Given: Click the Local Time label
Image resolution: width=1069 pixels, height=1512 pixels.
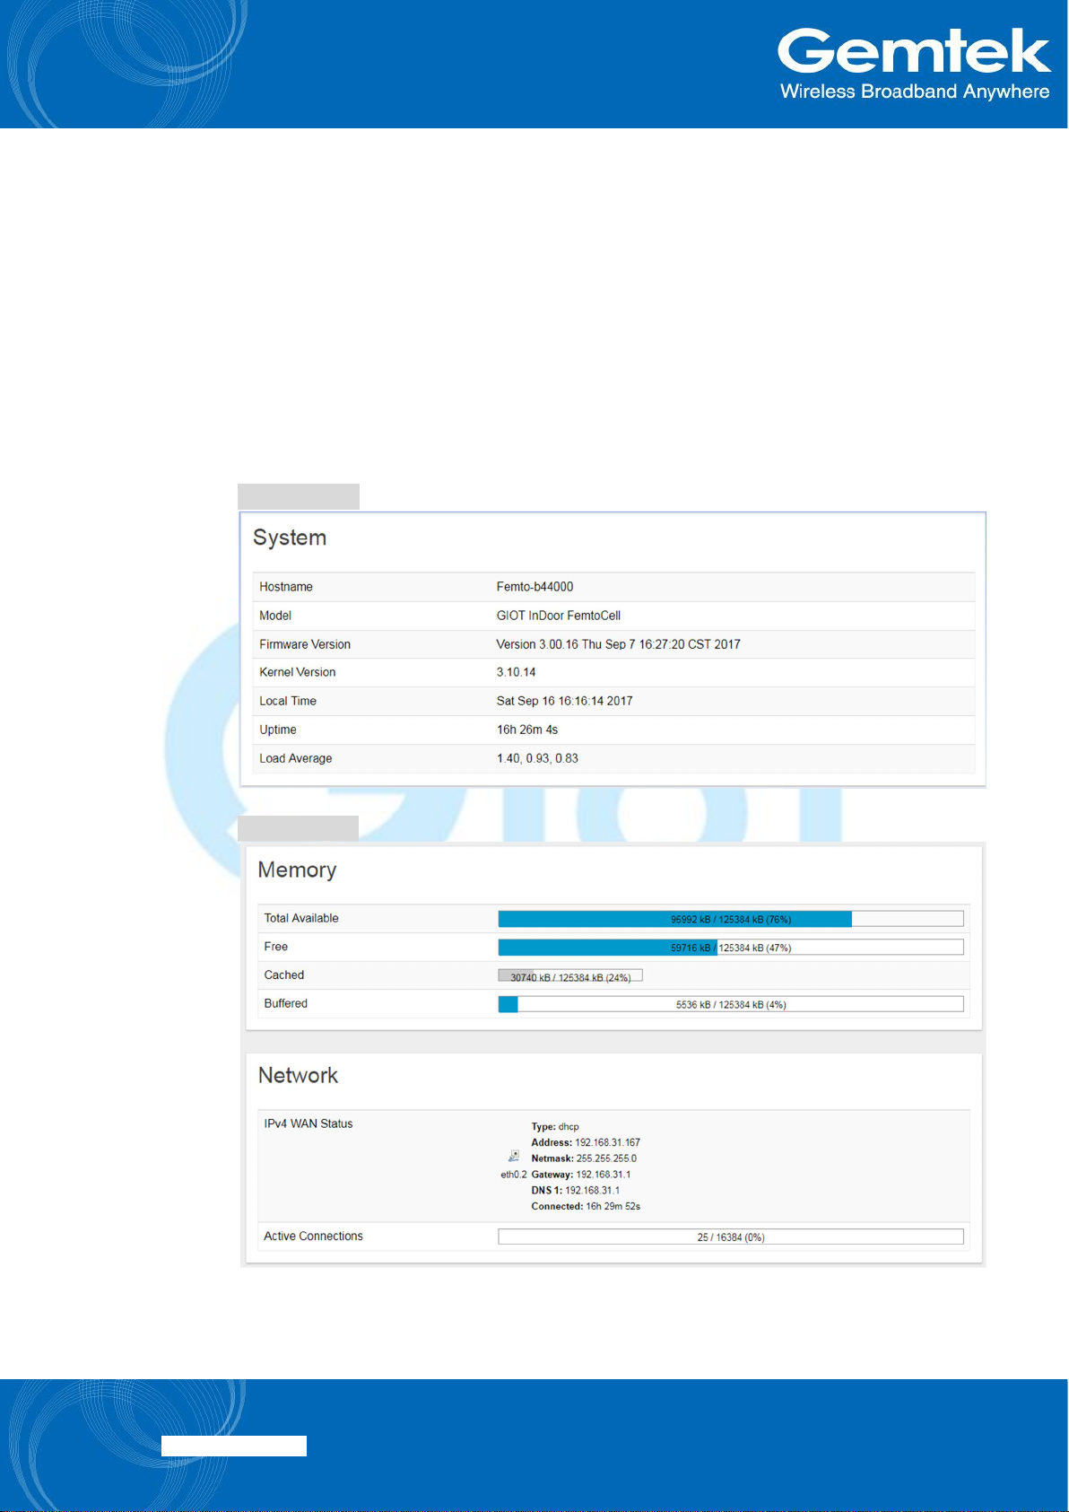Looking at the screenshot, I should tap(288, 701).
